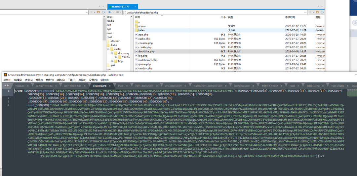Select cache.php in the file list

[x=144, y=39]
